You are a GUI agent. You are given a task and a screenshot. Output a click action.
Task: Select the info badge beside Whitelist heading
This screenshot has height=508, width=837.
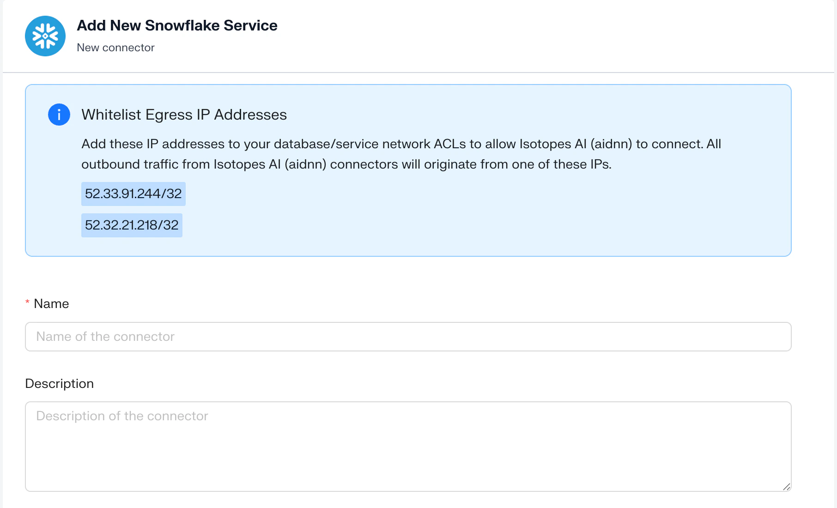click(x=59, y=115)
